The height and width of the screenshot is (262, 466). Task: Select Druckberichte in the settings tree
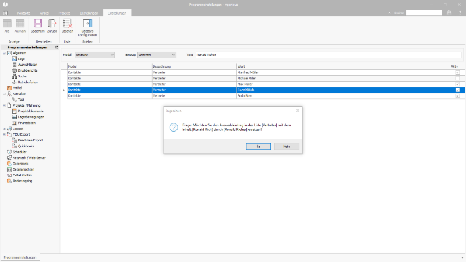[27, 70]
